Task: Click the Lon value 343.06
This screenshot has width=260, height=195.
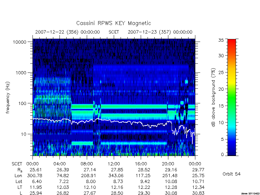Action: (116, 175)
